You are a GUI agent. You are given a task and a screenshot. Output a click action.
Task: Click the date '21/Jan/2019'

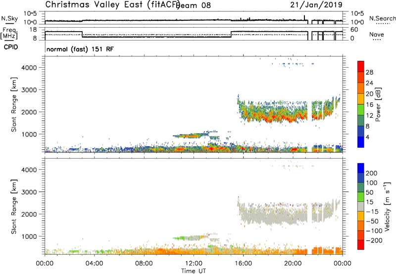click(x=316, y=4)
